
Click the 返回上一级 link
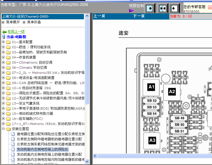pos(16,32)
